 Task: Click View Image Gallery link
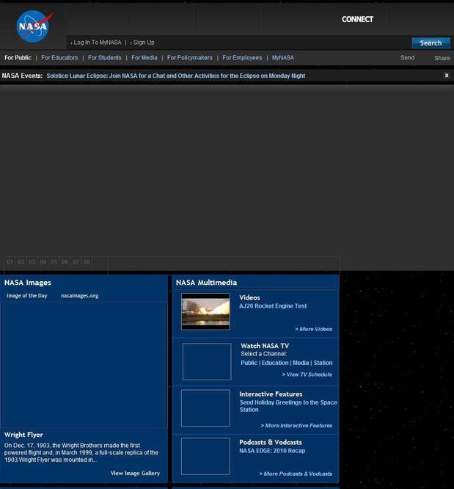(135, 473)
